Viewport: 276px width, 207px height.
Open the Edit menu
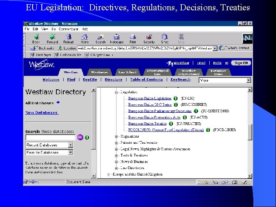(x=35, y=29)
